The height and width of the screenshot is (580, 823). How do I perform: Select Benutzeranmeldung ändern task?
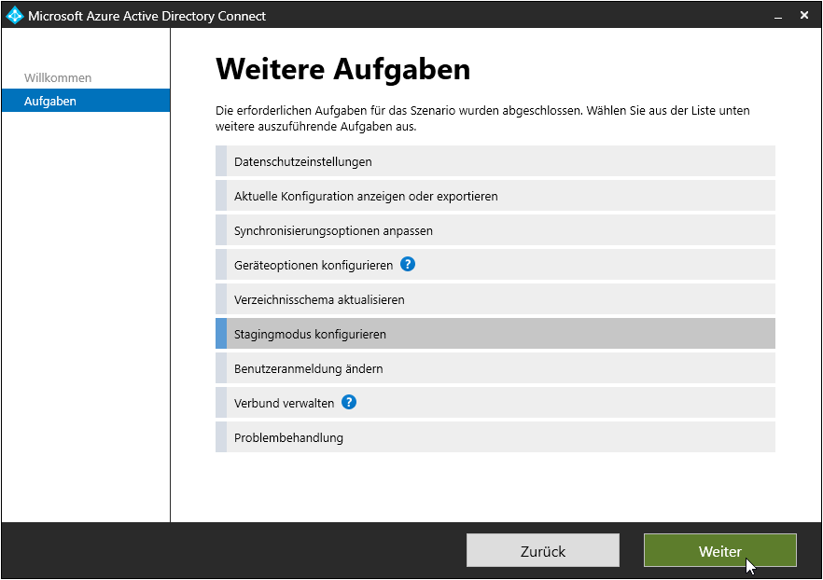[495, 368]
